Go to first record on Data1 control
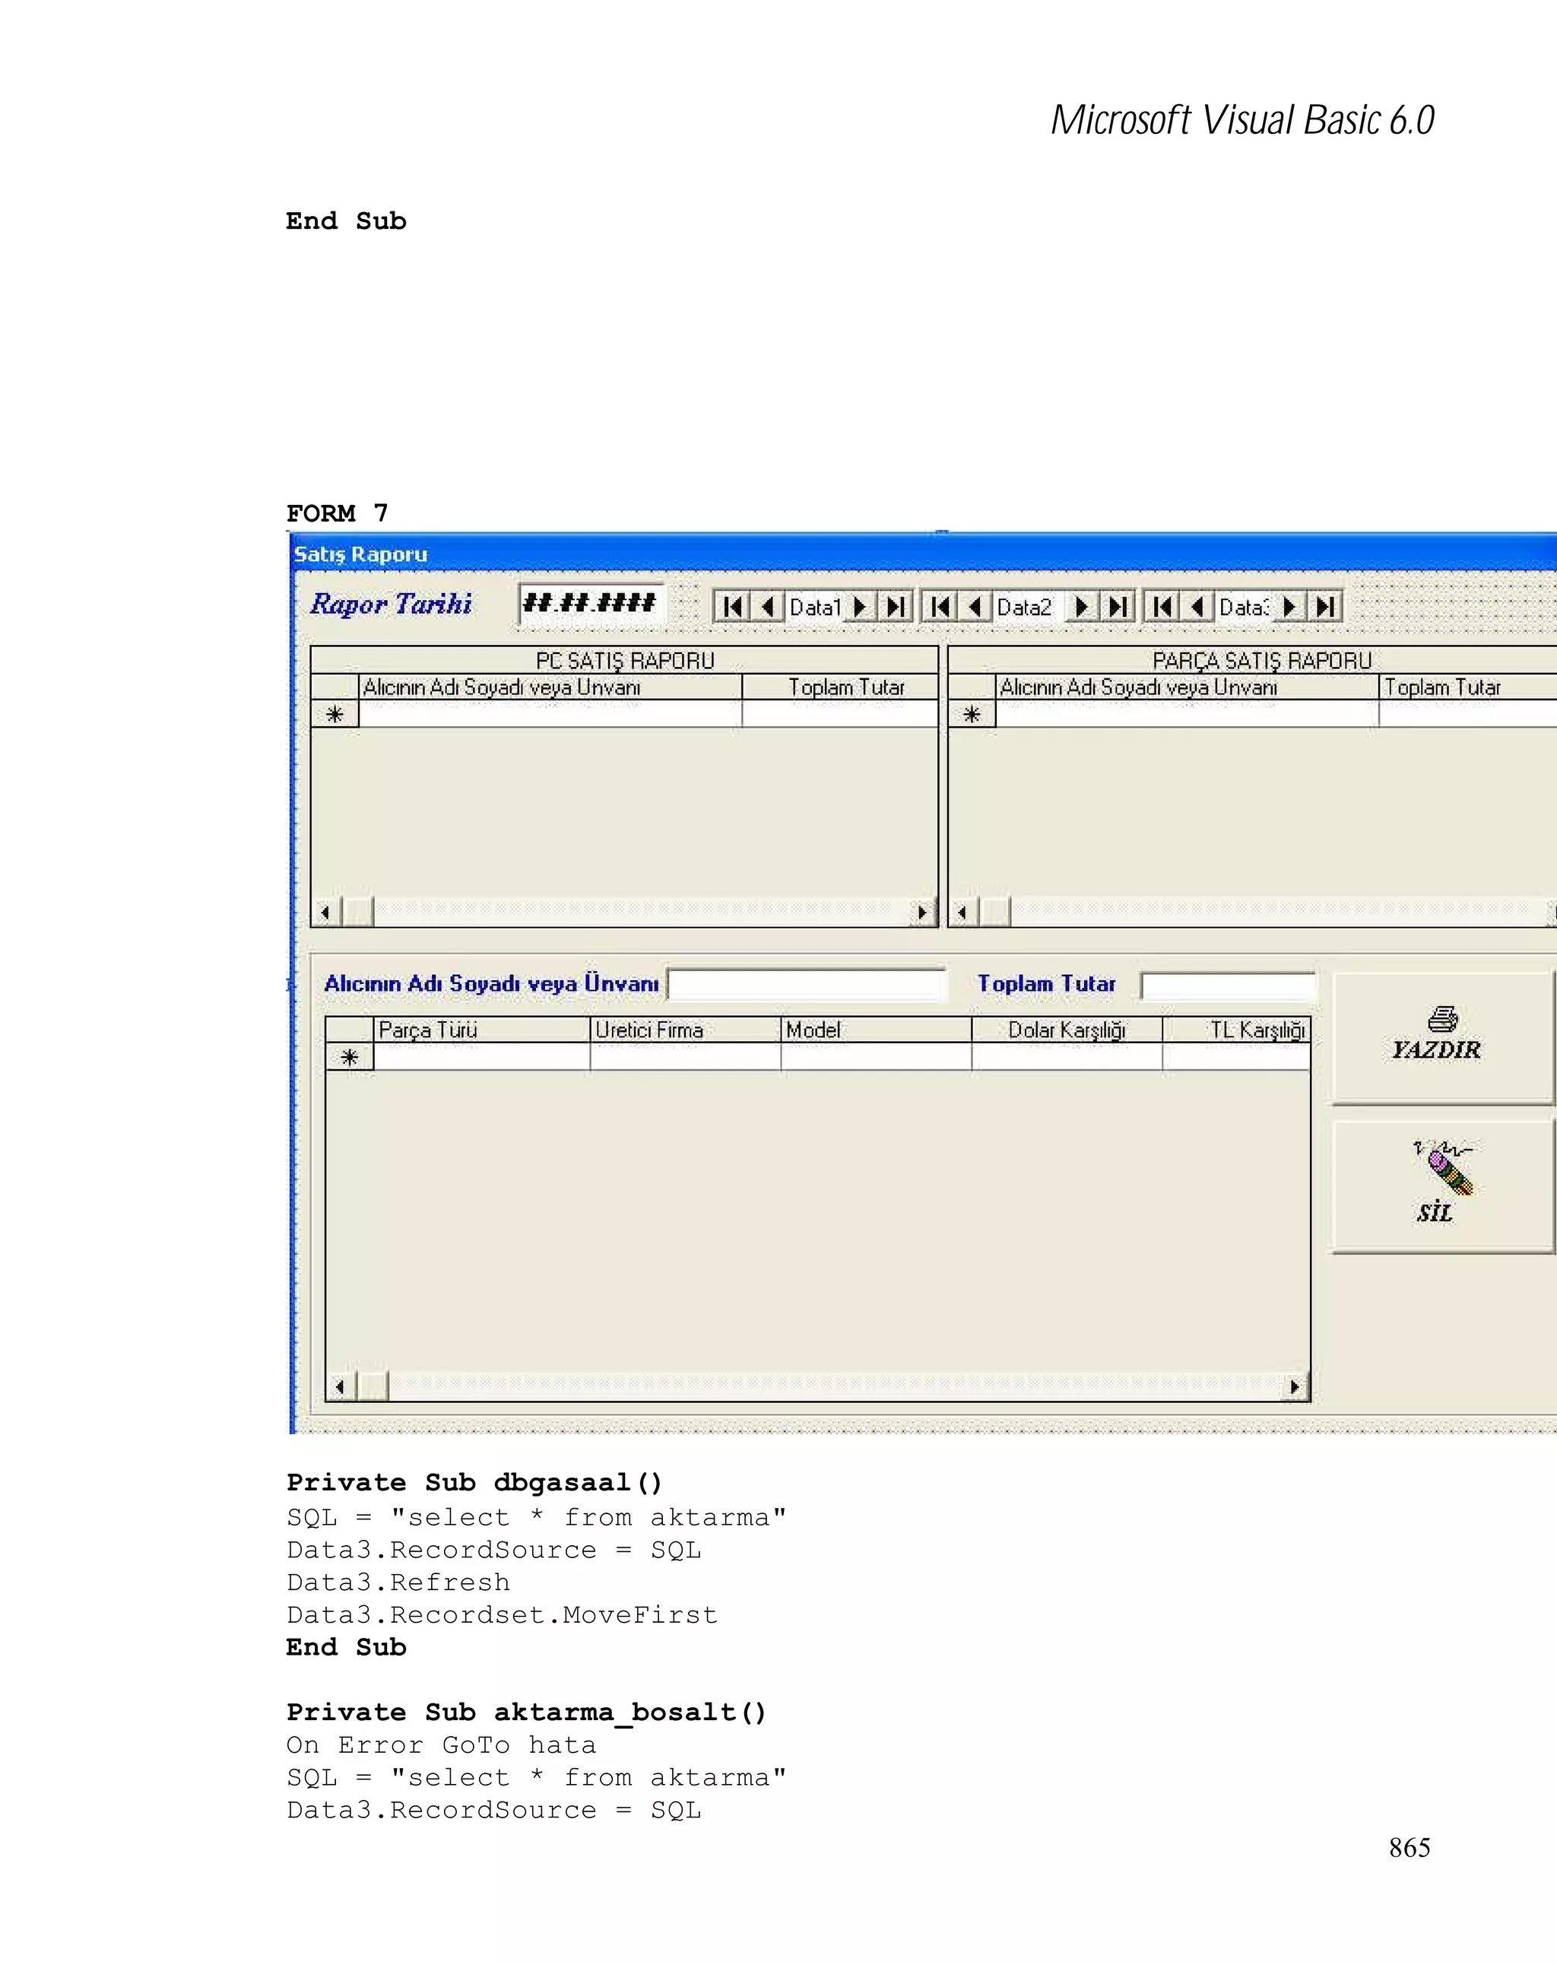Viewport: 1557px width, 1965px height. 732,607
